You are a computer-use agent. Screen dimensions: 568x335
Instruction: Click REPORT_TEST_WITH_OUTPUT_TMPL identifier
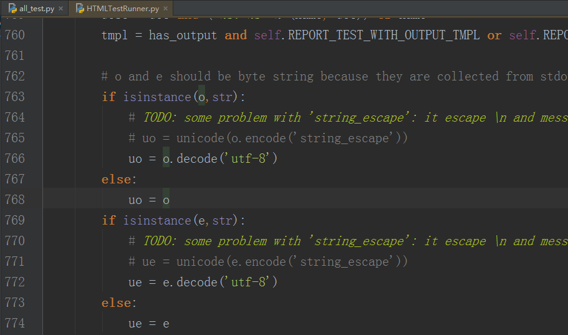[x=383, y=35]
